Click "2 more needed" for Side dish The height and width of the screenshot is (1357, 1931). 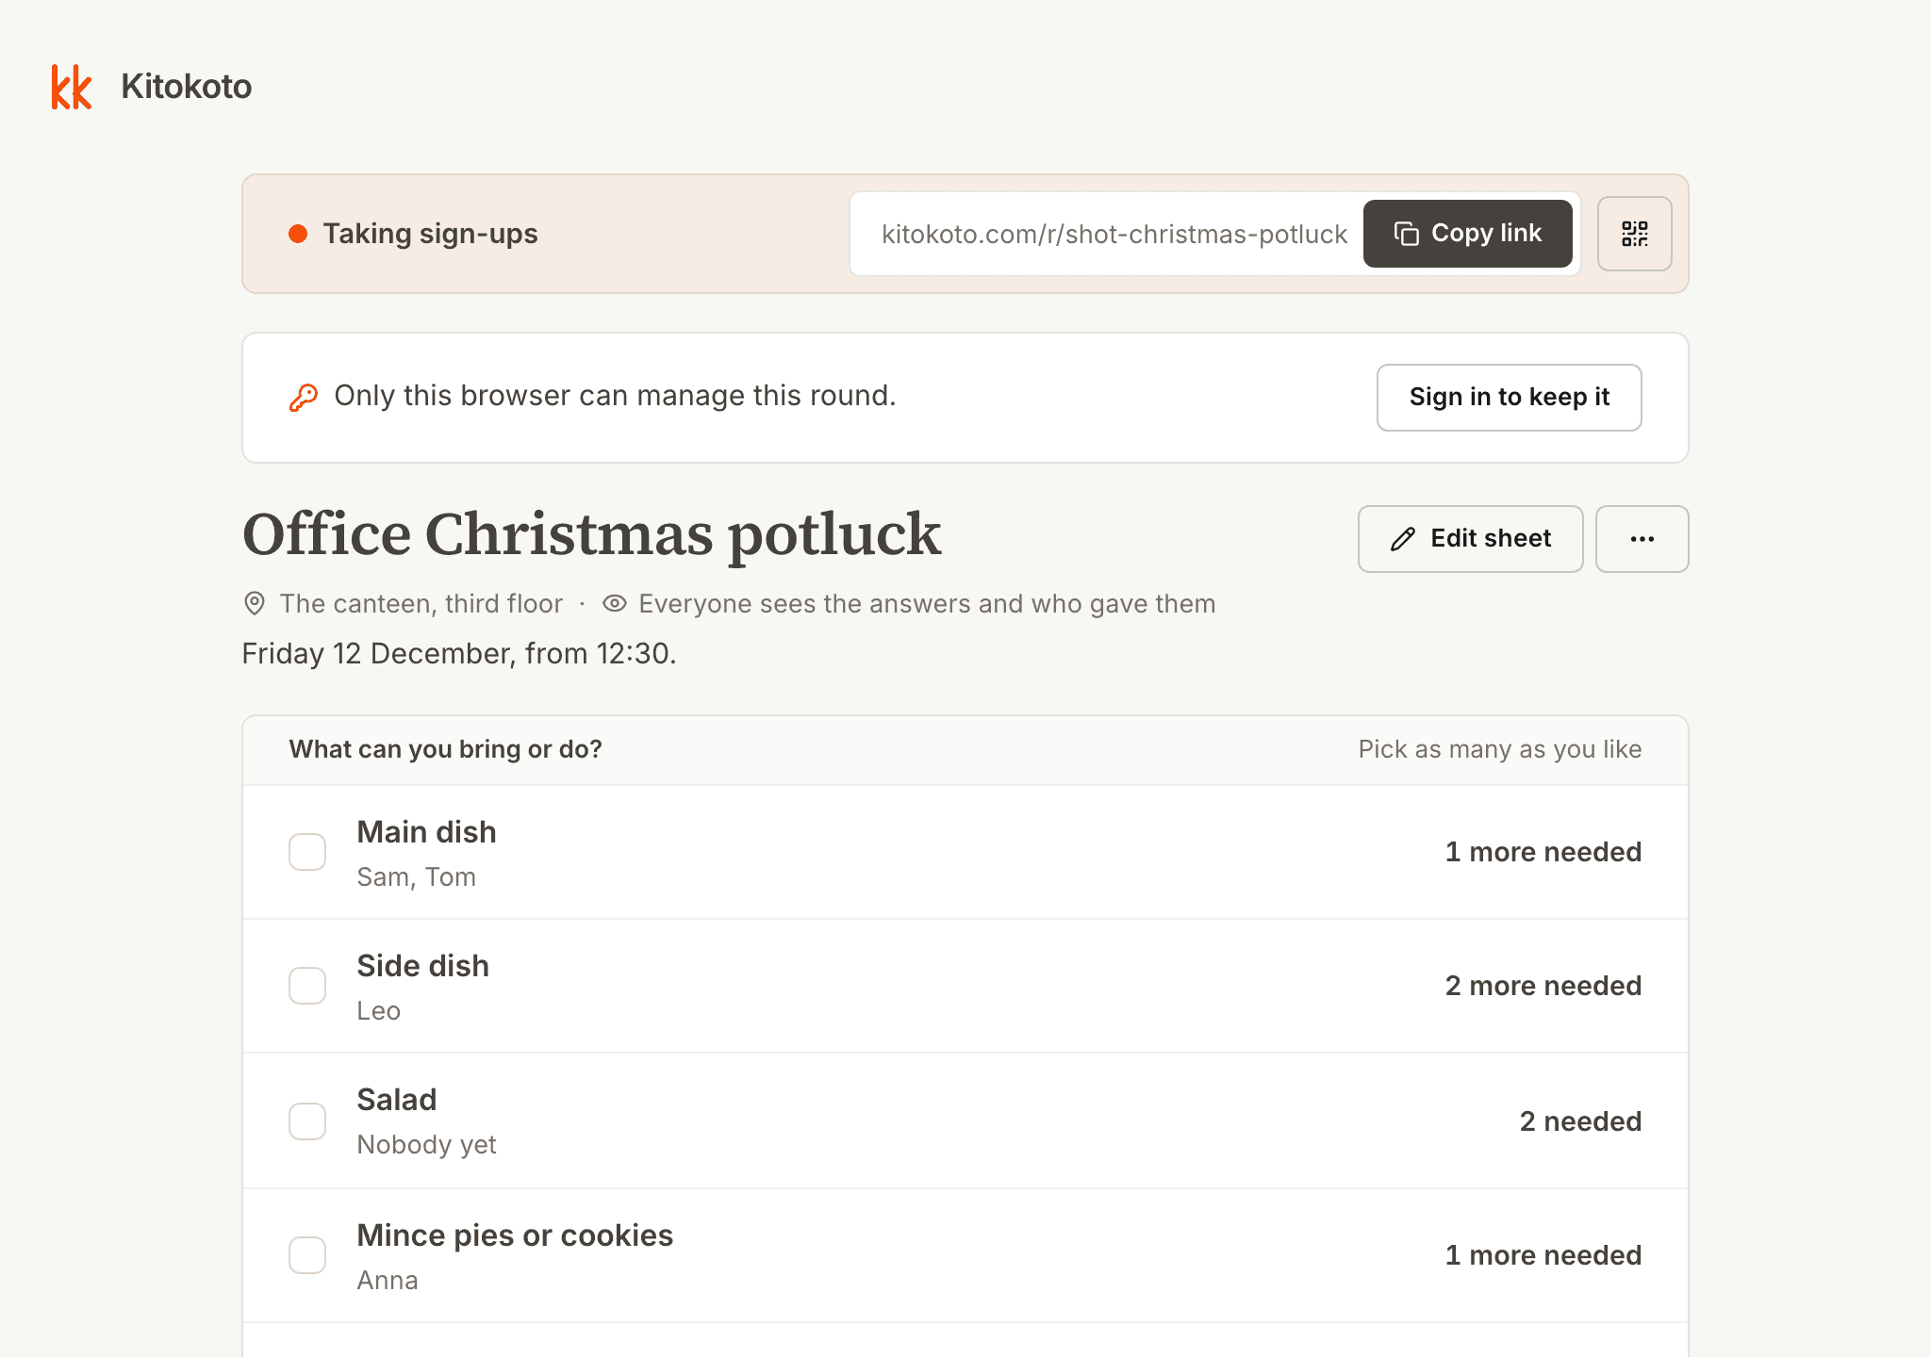(x=1543, y=986)
